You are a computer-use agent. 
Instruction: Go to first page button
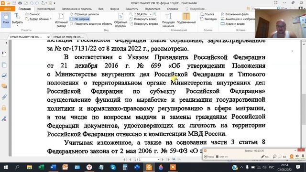tap(125, 160)
